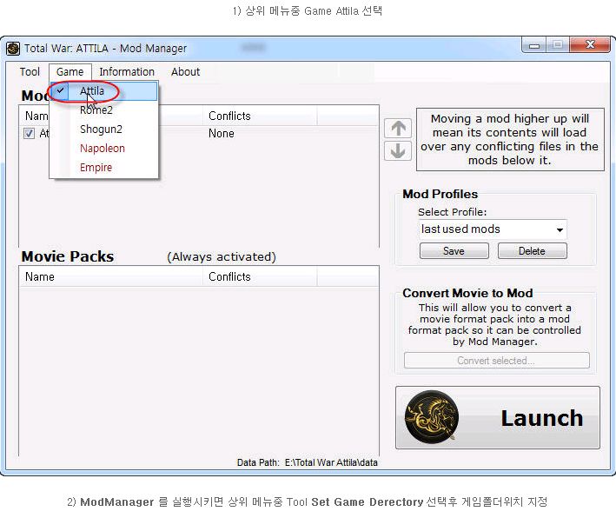Click the Conflicts header in the mods list
Screen dimensions: 616x518
click(x=260, y=116)
